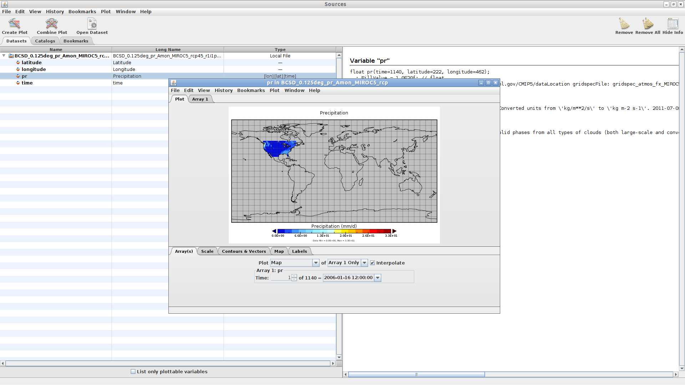Viewport: 685px width, 385px height.
Task: Select the time variable icon
Action: click(18, 83)
